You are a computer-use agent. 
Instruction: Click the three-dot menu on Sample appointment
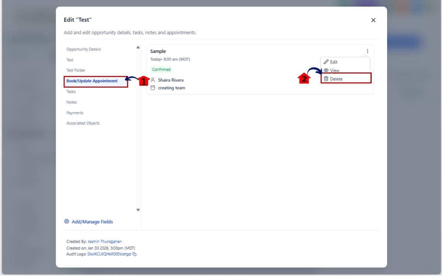(x=367, y=52)
